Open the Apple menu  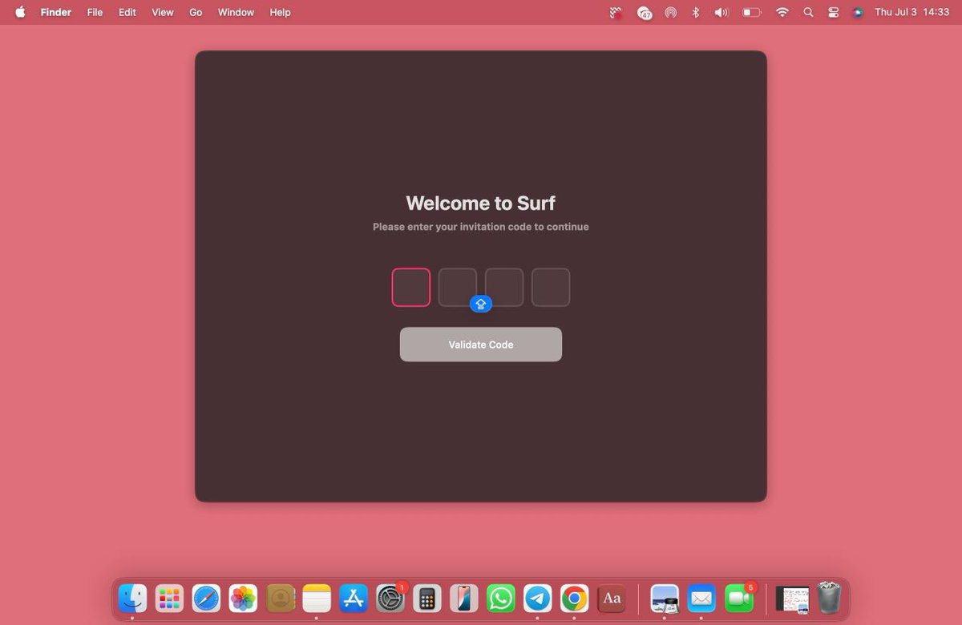click(19, 12)
